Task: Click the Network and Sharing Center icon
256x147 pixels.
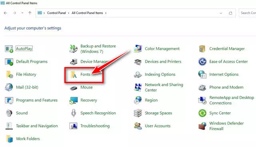Action: 138,87
